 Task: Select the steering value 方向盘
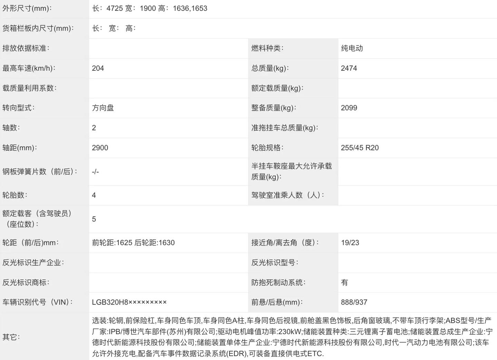103,108
